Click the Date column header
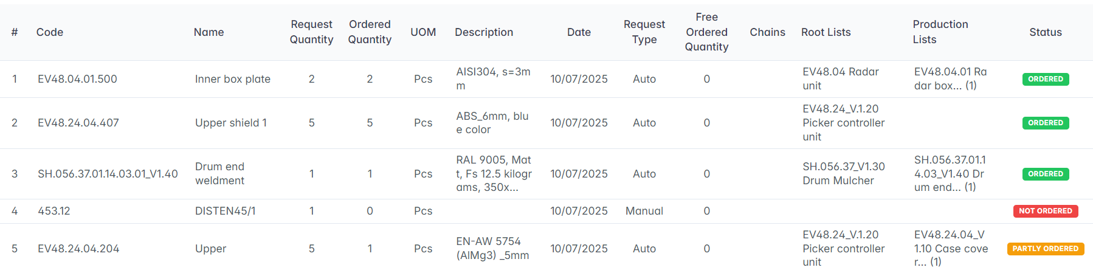This screenshot has width=1093, height=273. (579, 32)
